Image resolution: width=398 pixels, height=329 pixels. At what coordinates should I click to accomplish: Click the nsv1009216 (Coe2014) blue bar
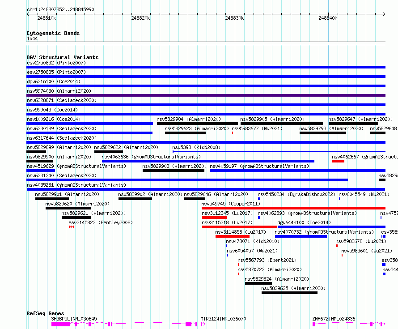click(89, 124)
